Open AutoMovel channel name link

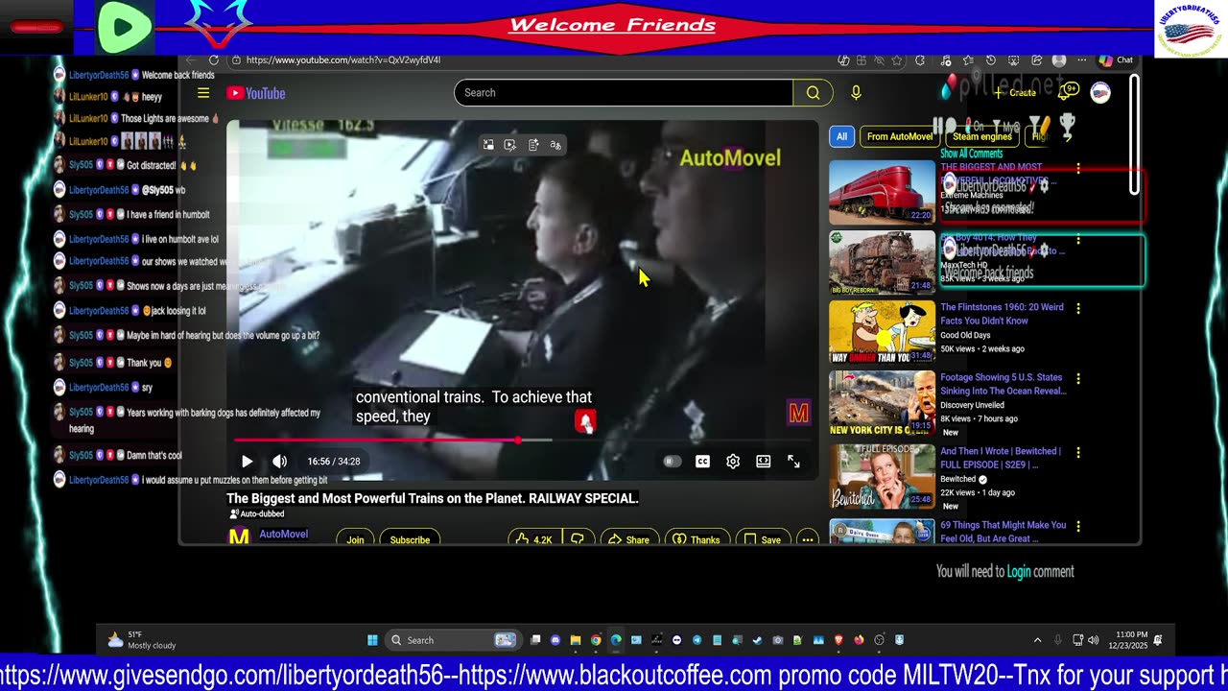click(283, 534)
